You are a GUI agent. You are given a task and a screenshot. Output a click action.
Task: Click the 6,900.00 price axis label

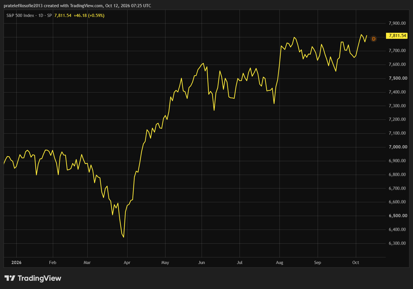(397, 161)
